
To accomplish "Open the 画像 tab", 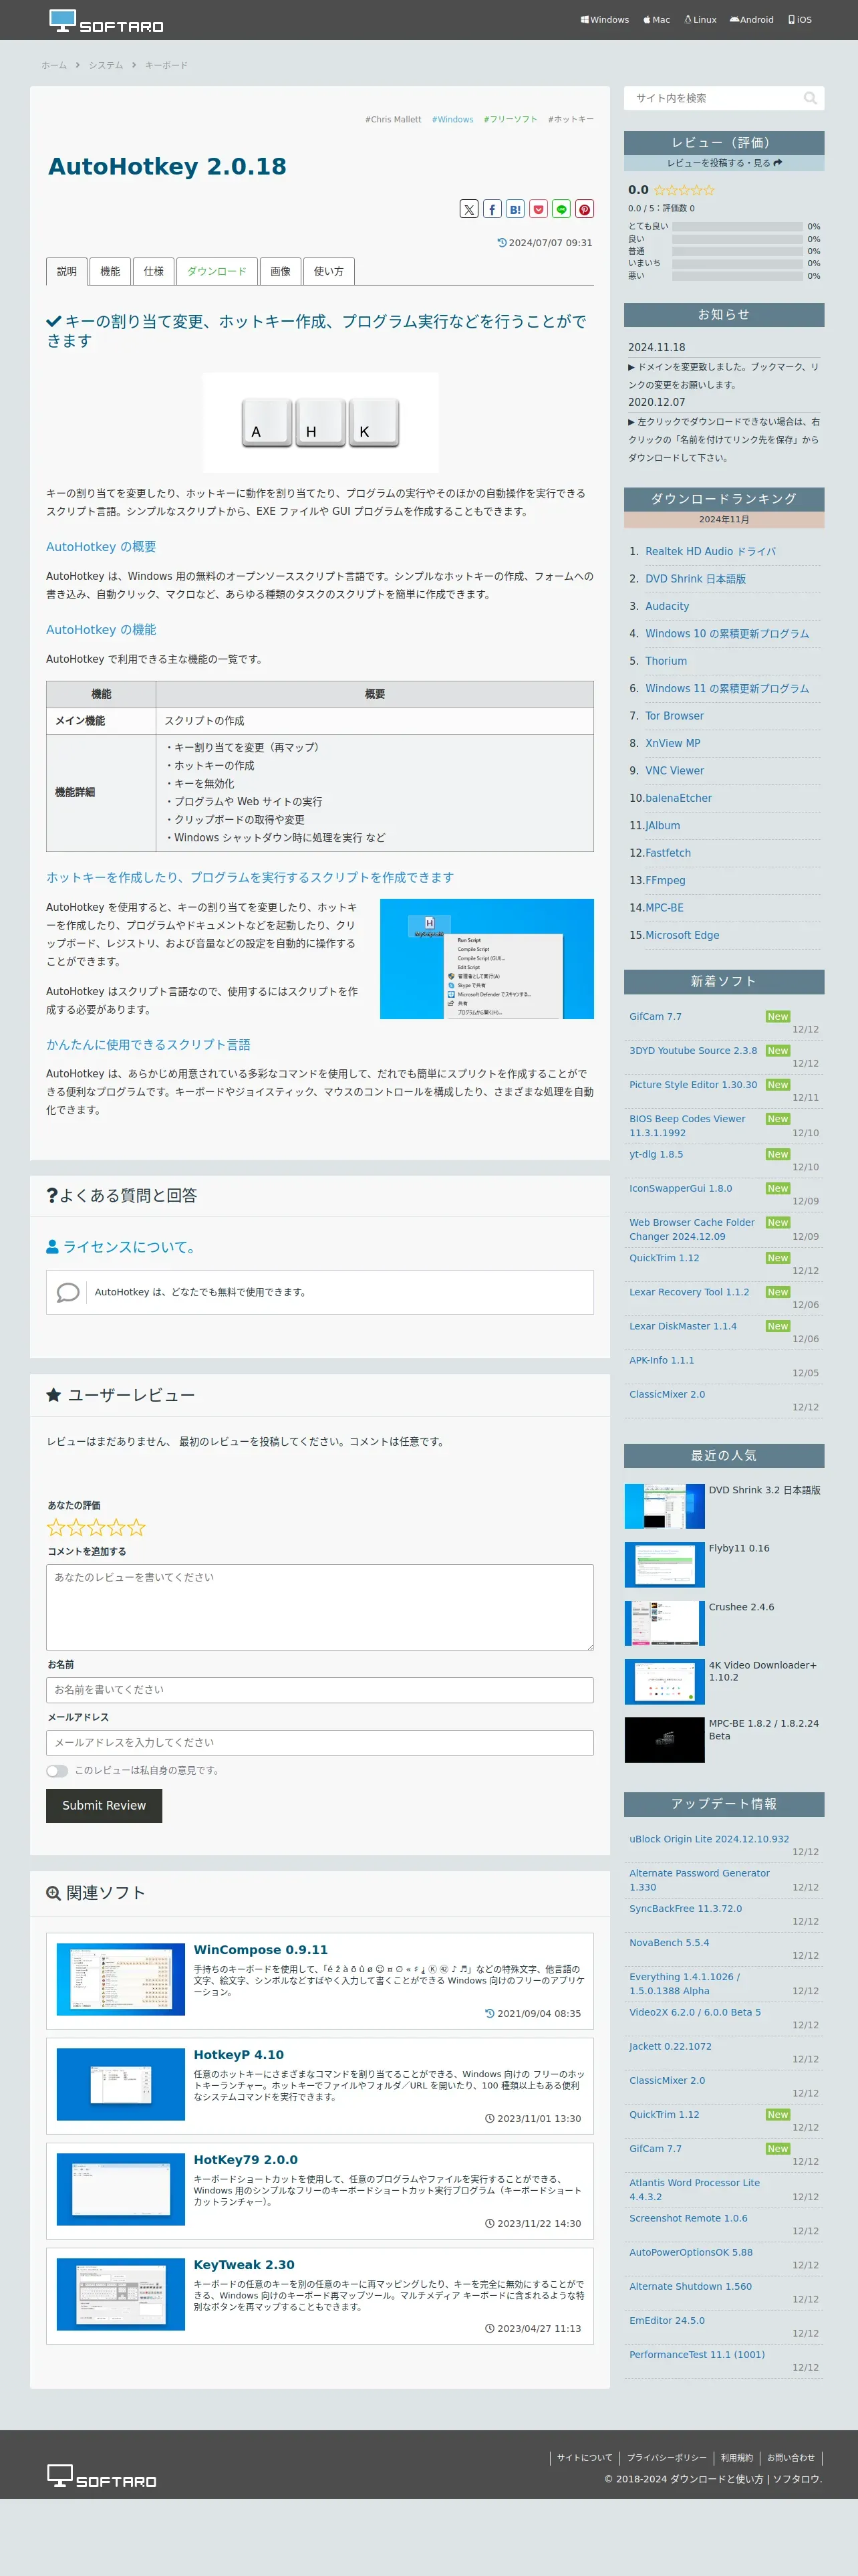I will 281,271.
